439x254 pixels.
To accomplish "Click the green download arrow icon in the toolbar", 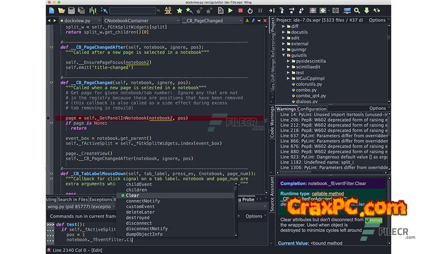I will click(368, 10).
